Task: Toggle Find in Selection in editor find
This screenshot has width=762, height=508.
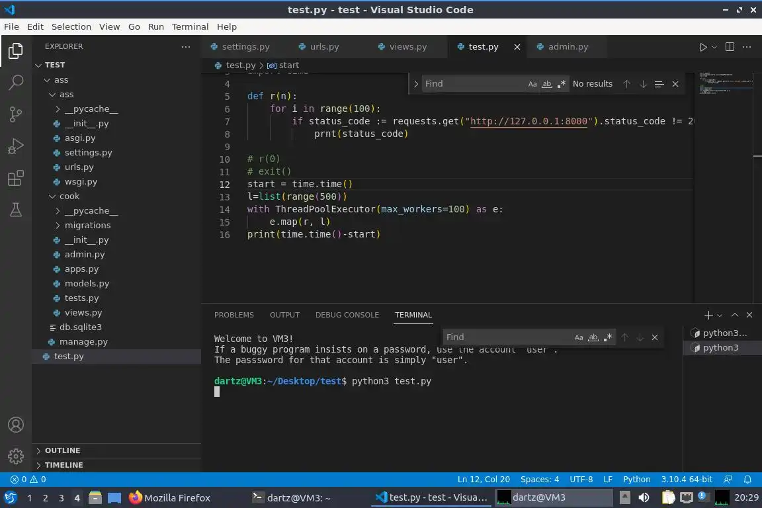Action: (x=659, y=84)
